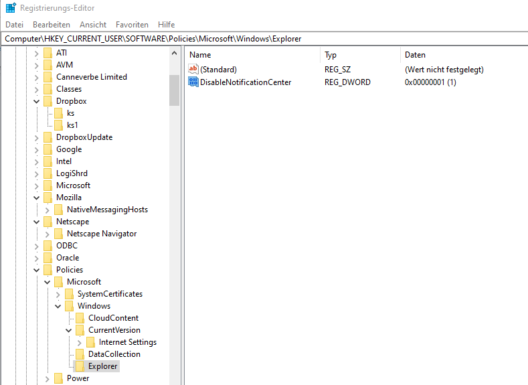Expand the Power key
This screenshot has height=385, width=528.
click(x=47, y=379)
